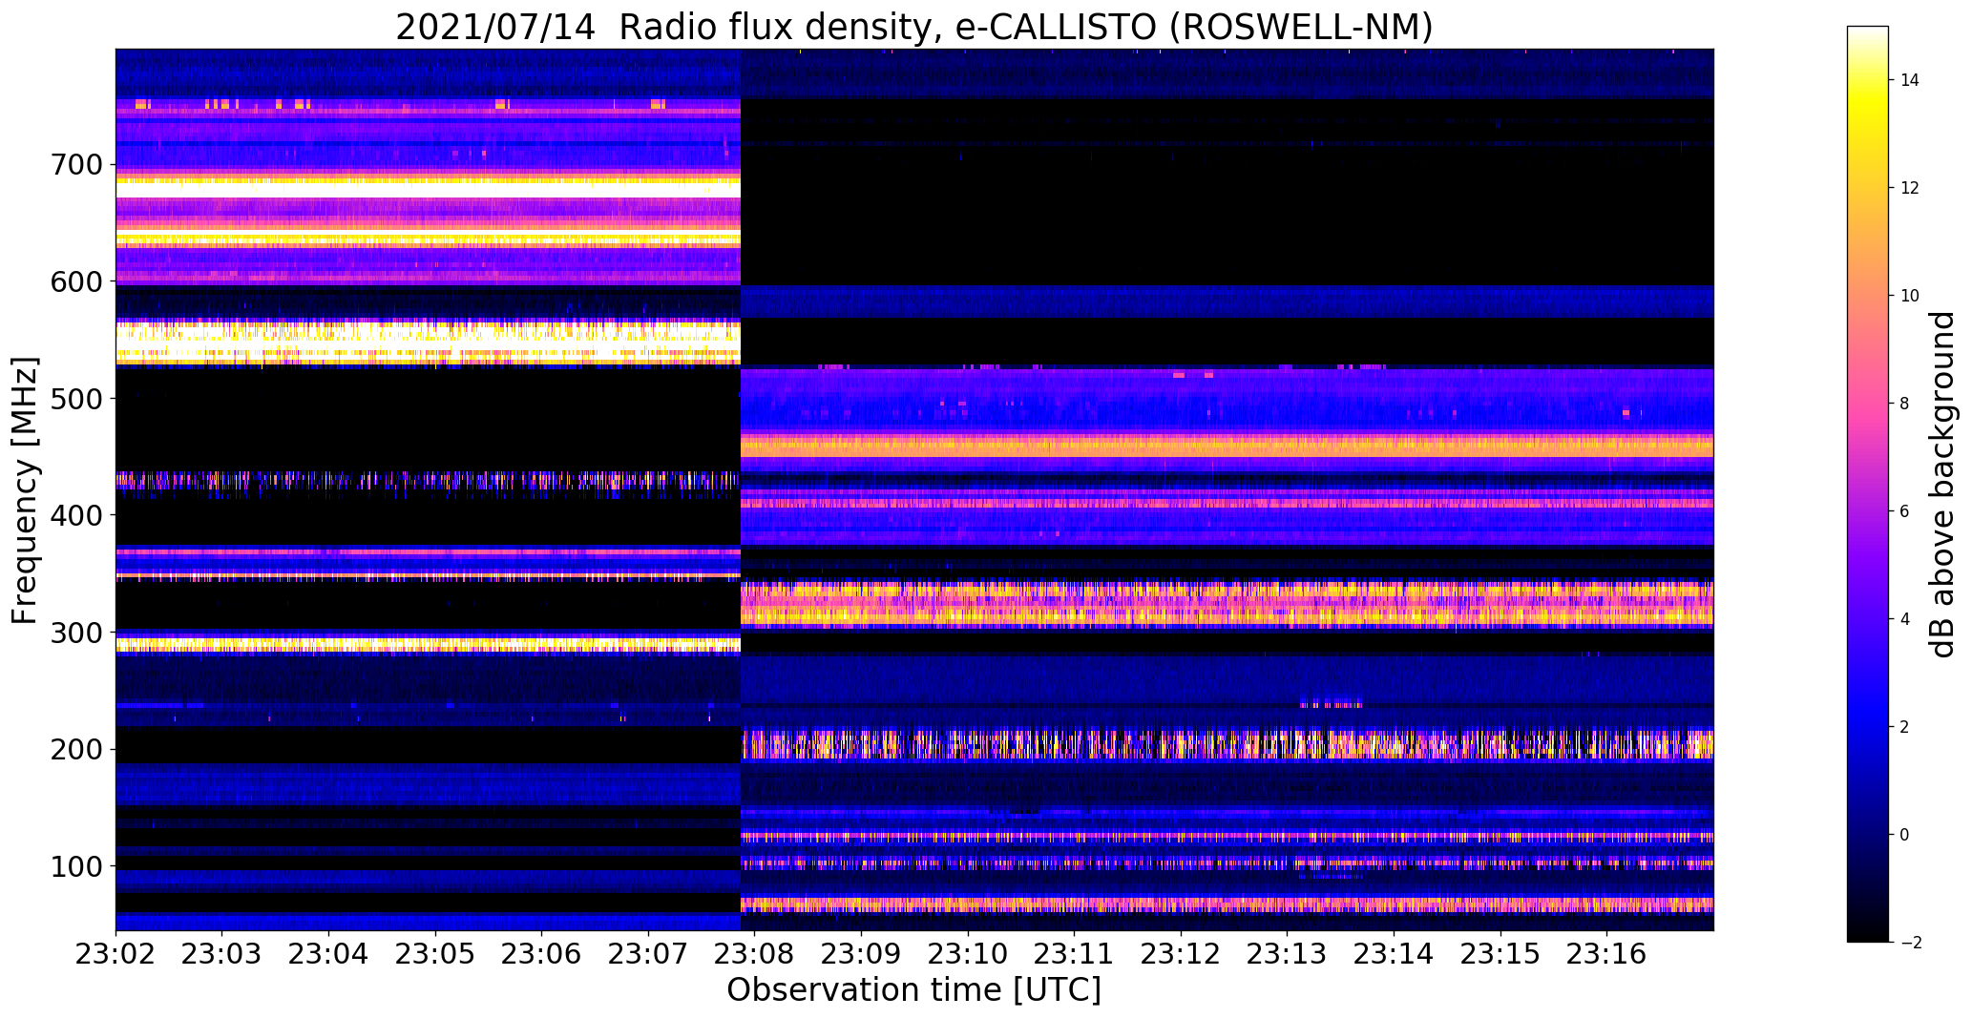Click the colorbar tick label 0

1904,835
